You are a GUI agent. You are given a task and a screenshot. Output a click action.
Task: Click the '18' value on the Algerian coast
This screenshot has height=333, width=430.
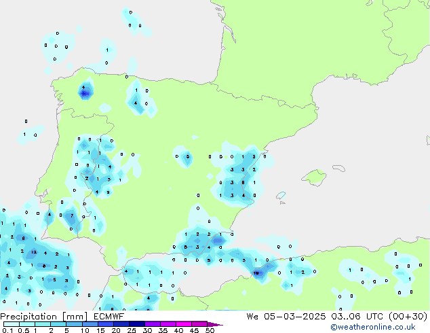point(256,273)
